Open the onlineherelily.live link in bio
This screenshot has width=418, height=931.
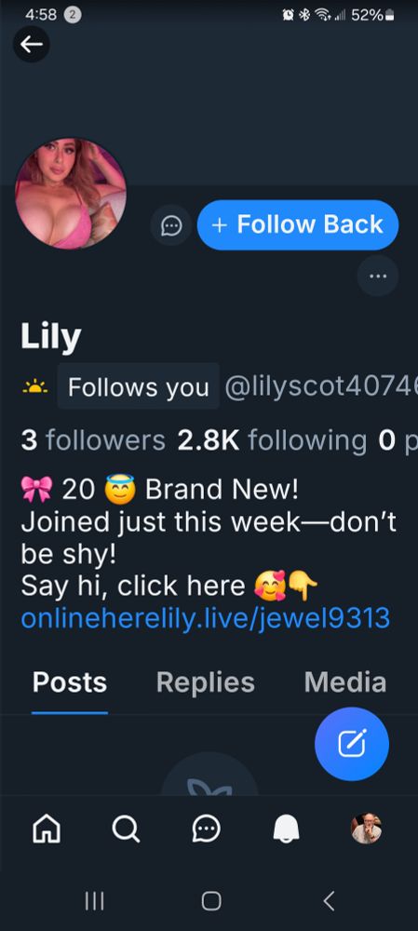(x=206, y=618)
